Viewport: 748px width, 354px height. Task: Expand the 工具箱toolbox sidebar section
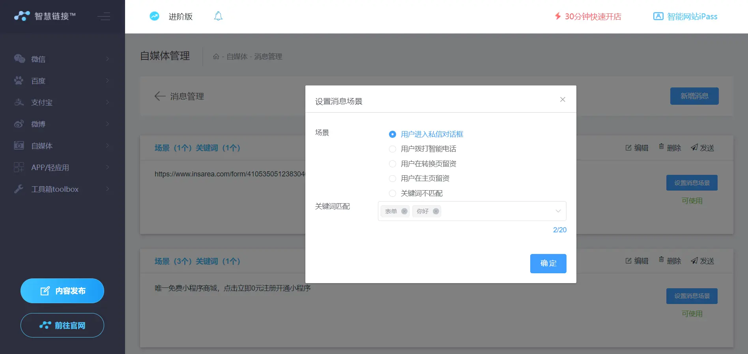coord(62,189)
